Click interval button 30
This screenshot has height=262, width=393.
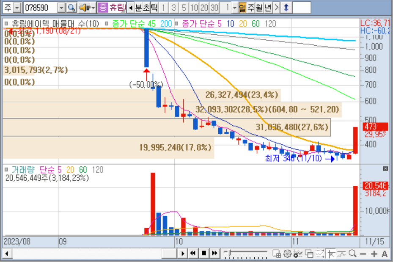coord(214,8)
